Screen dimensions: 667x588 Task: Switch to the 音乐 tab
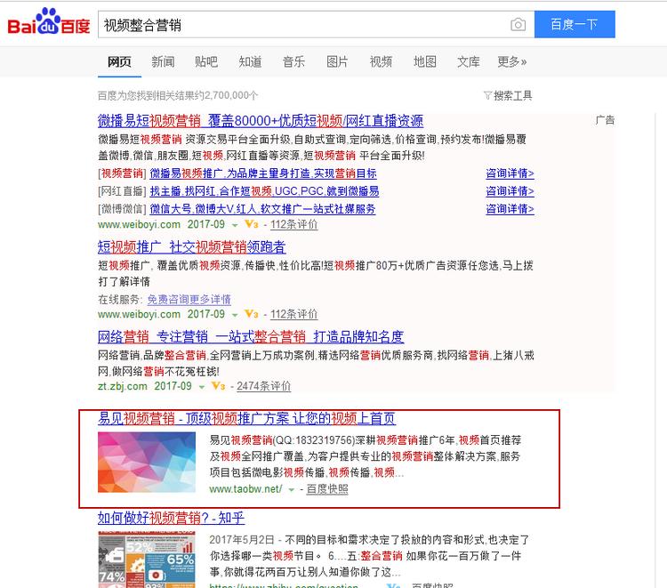tap(294, 62)
